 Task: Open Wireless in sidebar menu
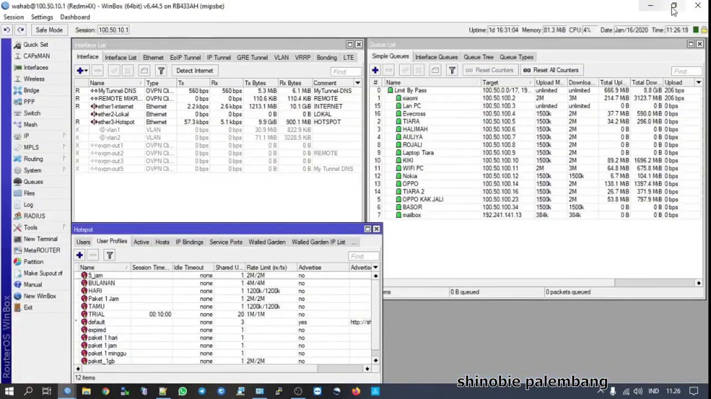34,79
